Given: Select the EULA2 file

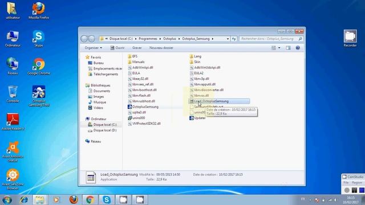Looking at the screenshot, I should [196, 73].
